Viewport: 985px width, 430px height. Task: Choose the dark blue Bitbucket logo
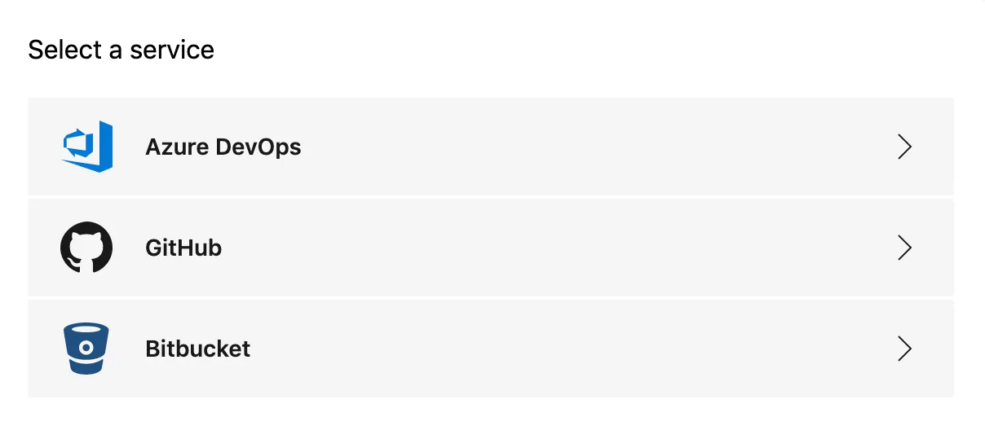click(86, 349)
